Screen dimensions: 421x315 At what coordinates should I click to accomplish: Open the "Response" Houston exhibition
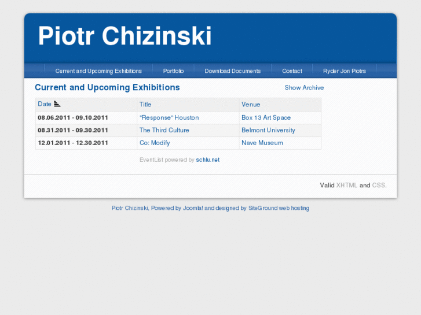coord(169,118)
